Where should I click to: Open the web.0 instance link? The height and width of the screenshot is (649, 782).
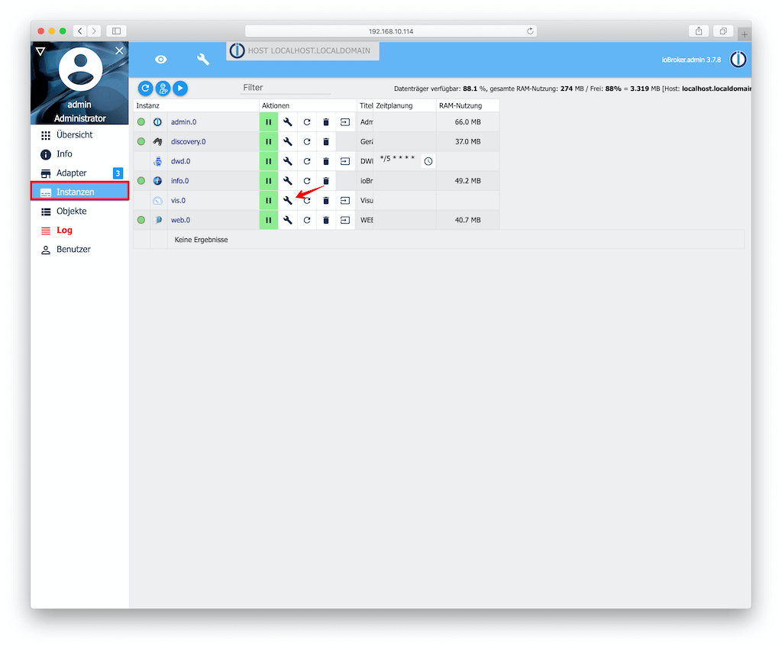pos(180,221)
